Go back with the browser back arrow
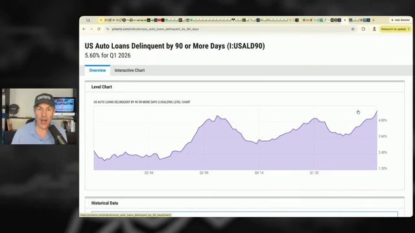The width and height of the screenshot is (415, 233). click(x=84, y=29)
